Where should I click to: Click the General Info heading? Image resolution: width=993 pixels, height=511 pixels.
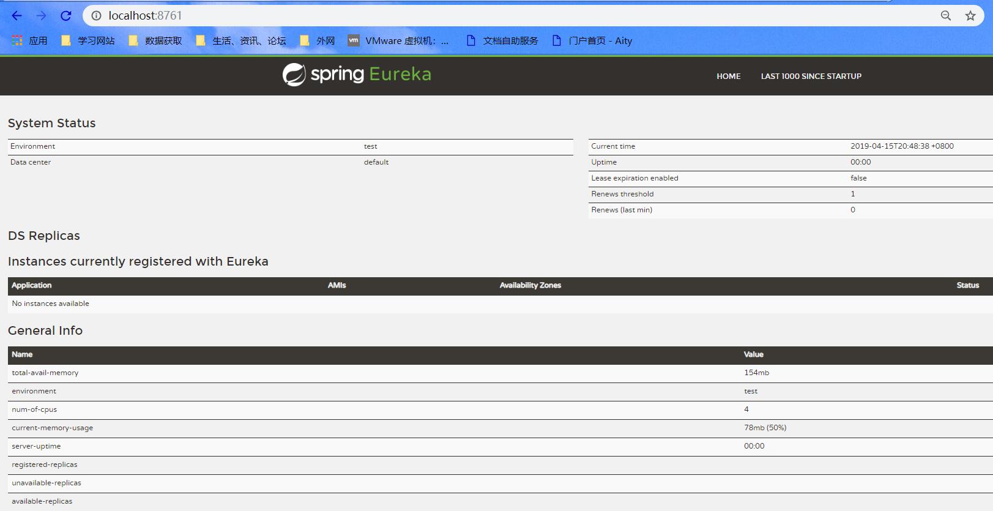pyautogui.click(x=45, y=330)
